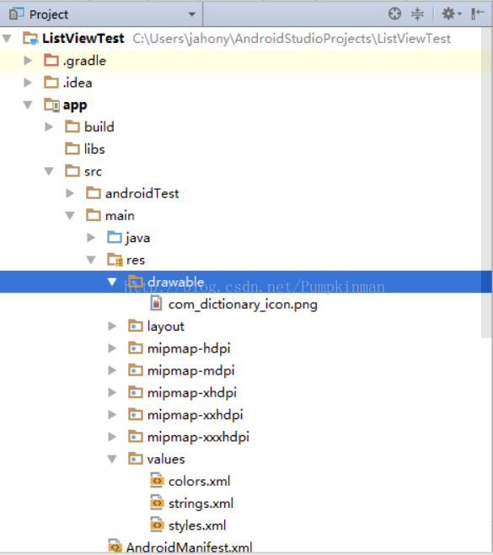This screenshot has height=555, width=493.
Task: Collapse the src folder
Action: coord(49,171)
